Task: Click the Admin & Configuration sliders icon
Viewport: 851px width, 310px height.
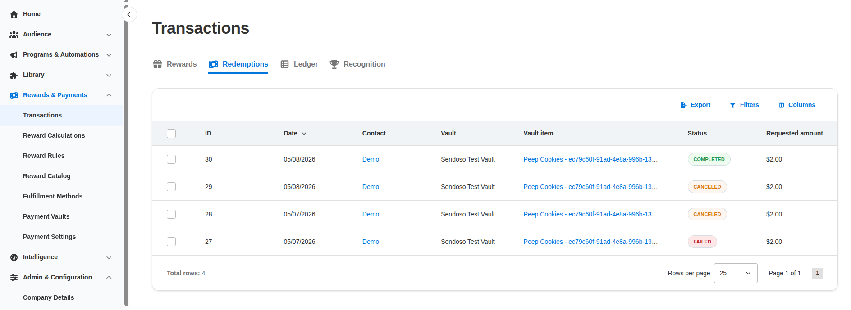Action: [14, 278]
